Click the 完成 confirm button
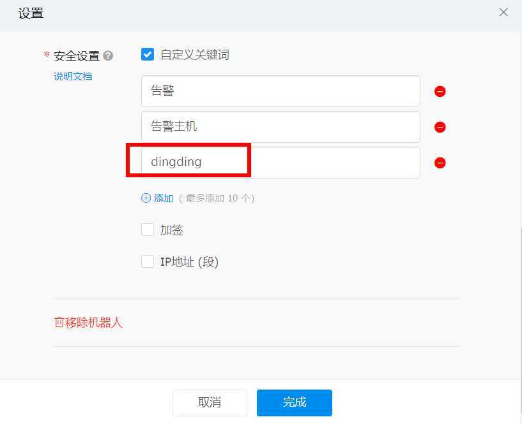The height and width of the screenshot is (424, 522). click(294, 402)
